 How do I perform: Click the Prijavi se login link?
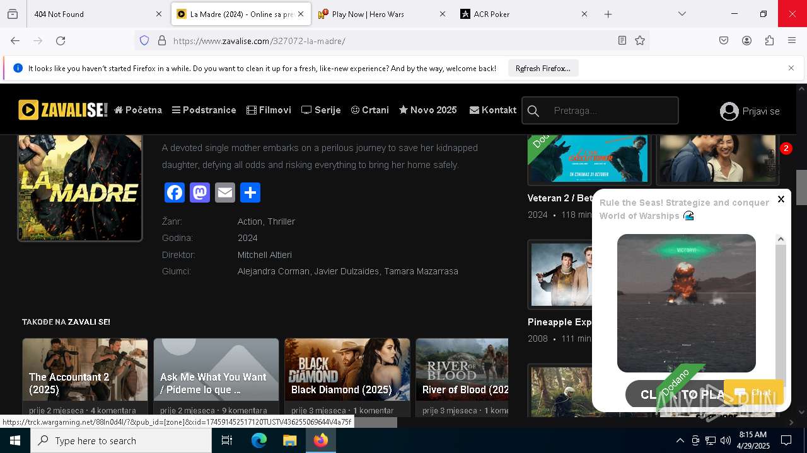click(761, 111)
